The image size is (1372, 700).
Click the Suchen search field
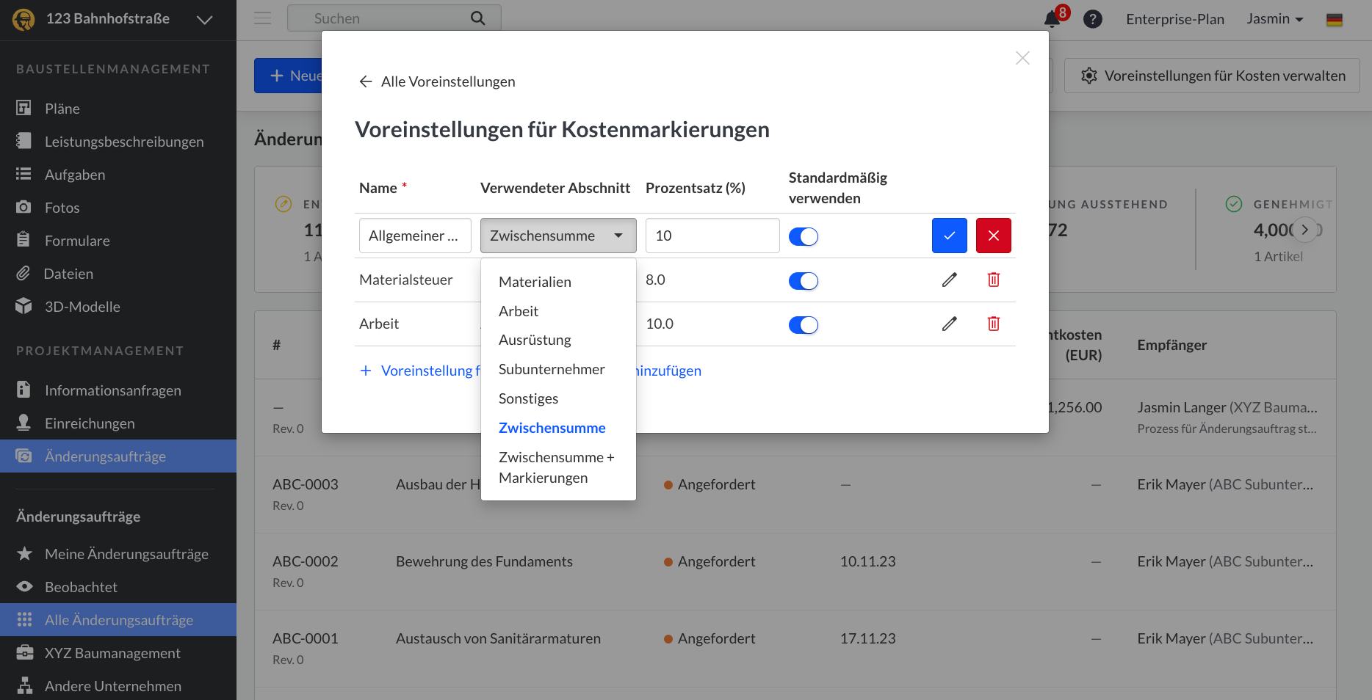click(x=394, y=18)
